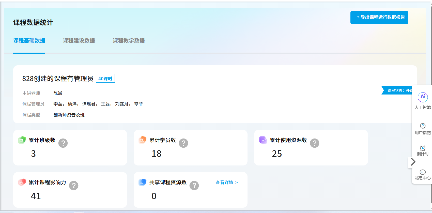Open the 消息中心 chat bubble icon
The height and width of the screenshot is (213, 432).
[x=423, y=172]
